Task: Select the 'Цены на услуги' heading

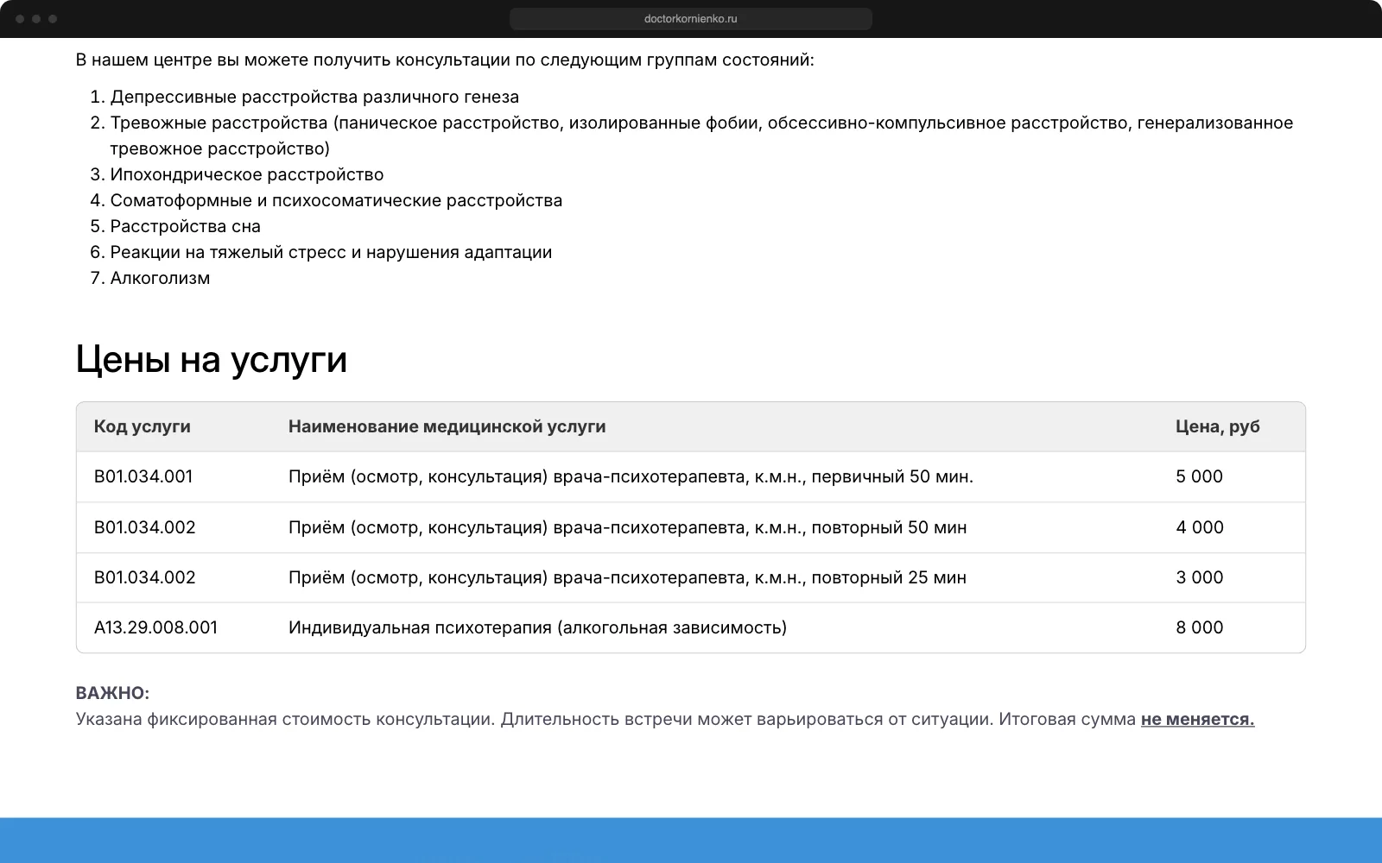Action: 212,359
